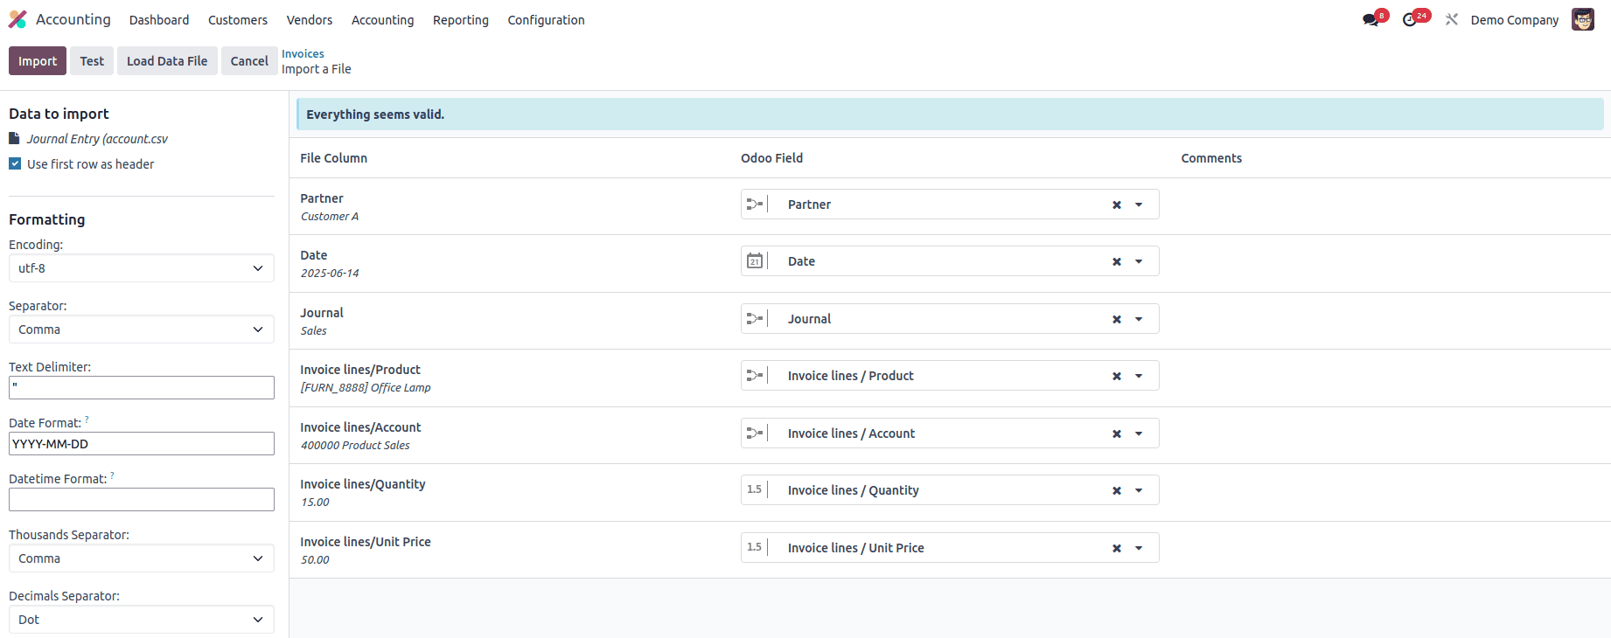Expand Invoice lines / Quantity dropdown arrow
1611x638 pixels.
tap(1139, 490)
